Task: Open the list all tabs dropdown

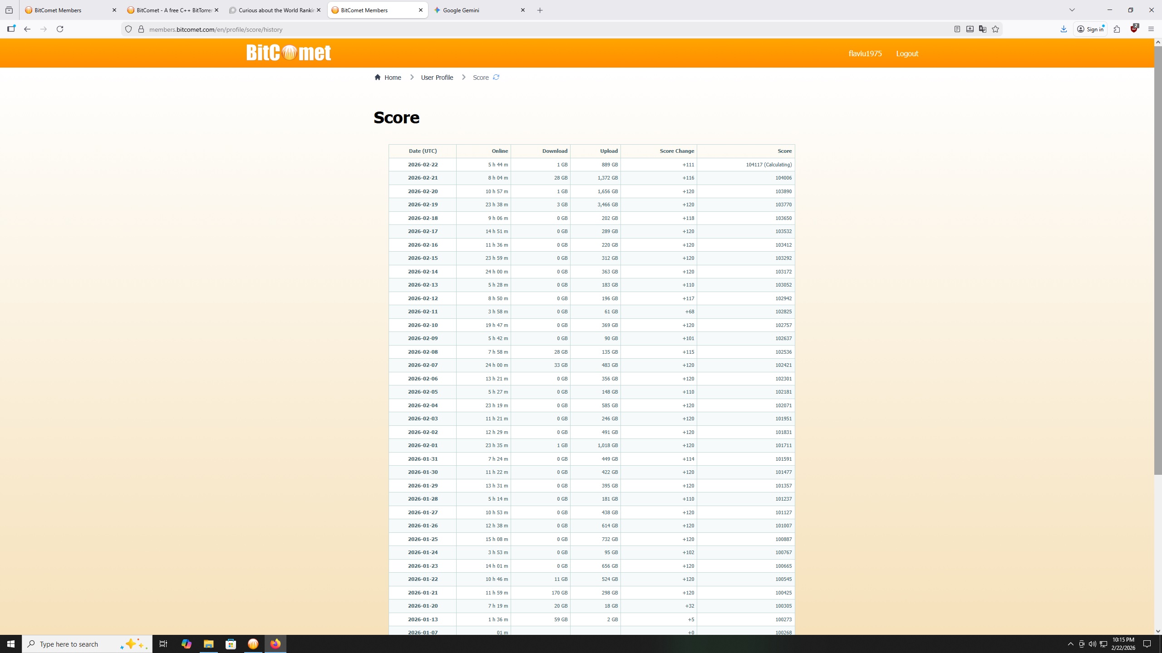Action: 1072,10
